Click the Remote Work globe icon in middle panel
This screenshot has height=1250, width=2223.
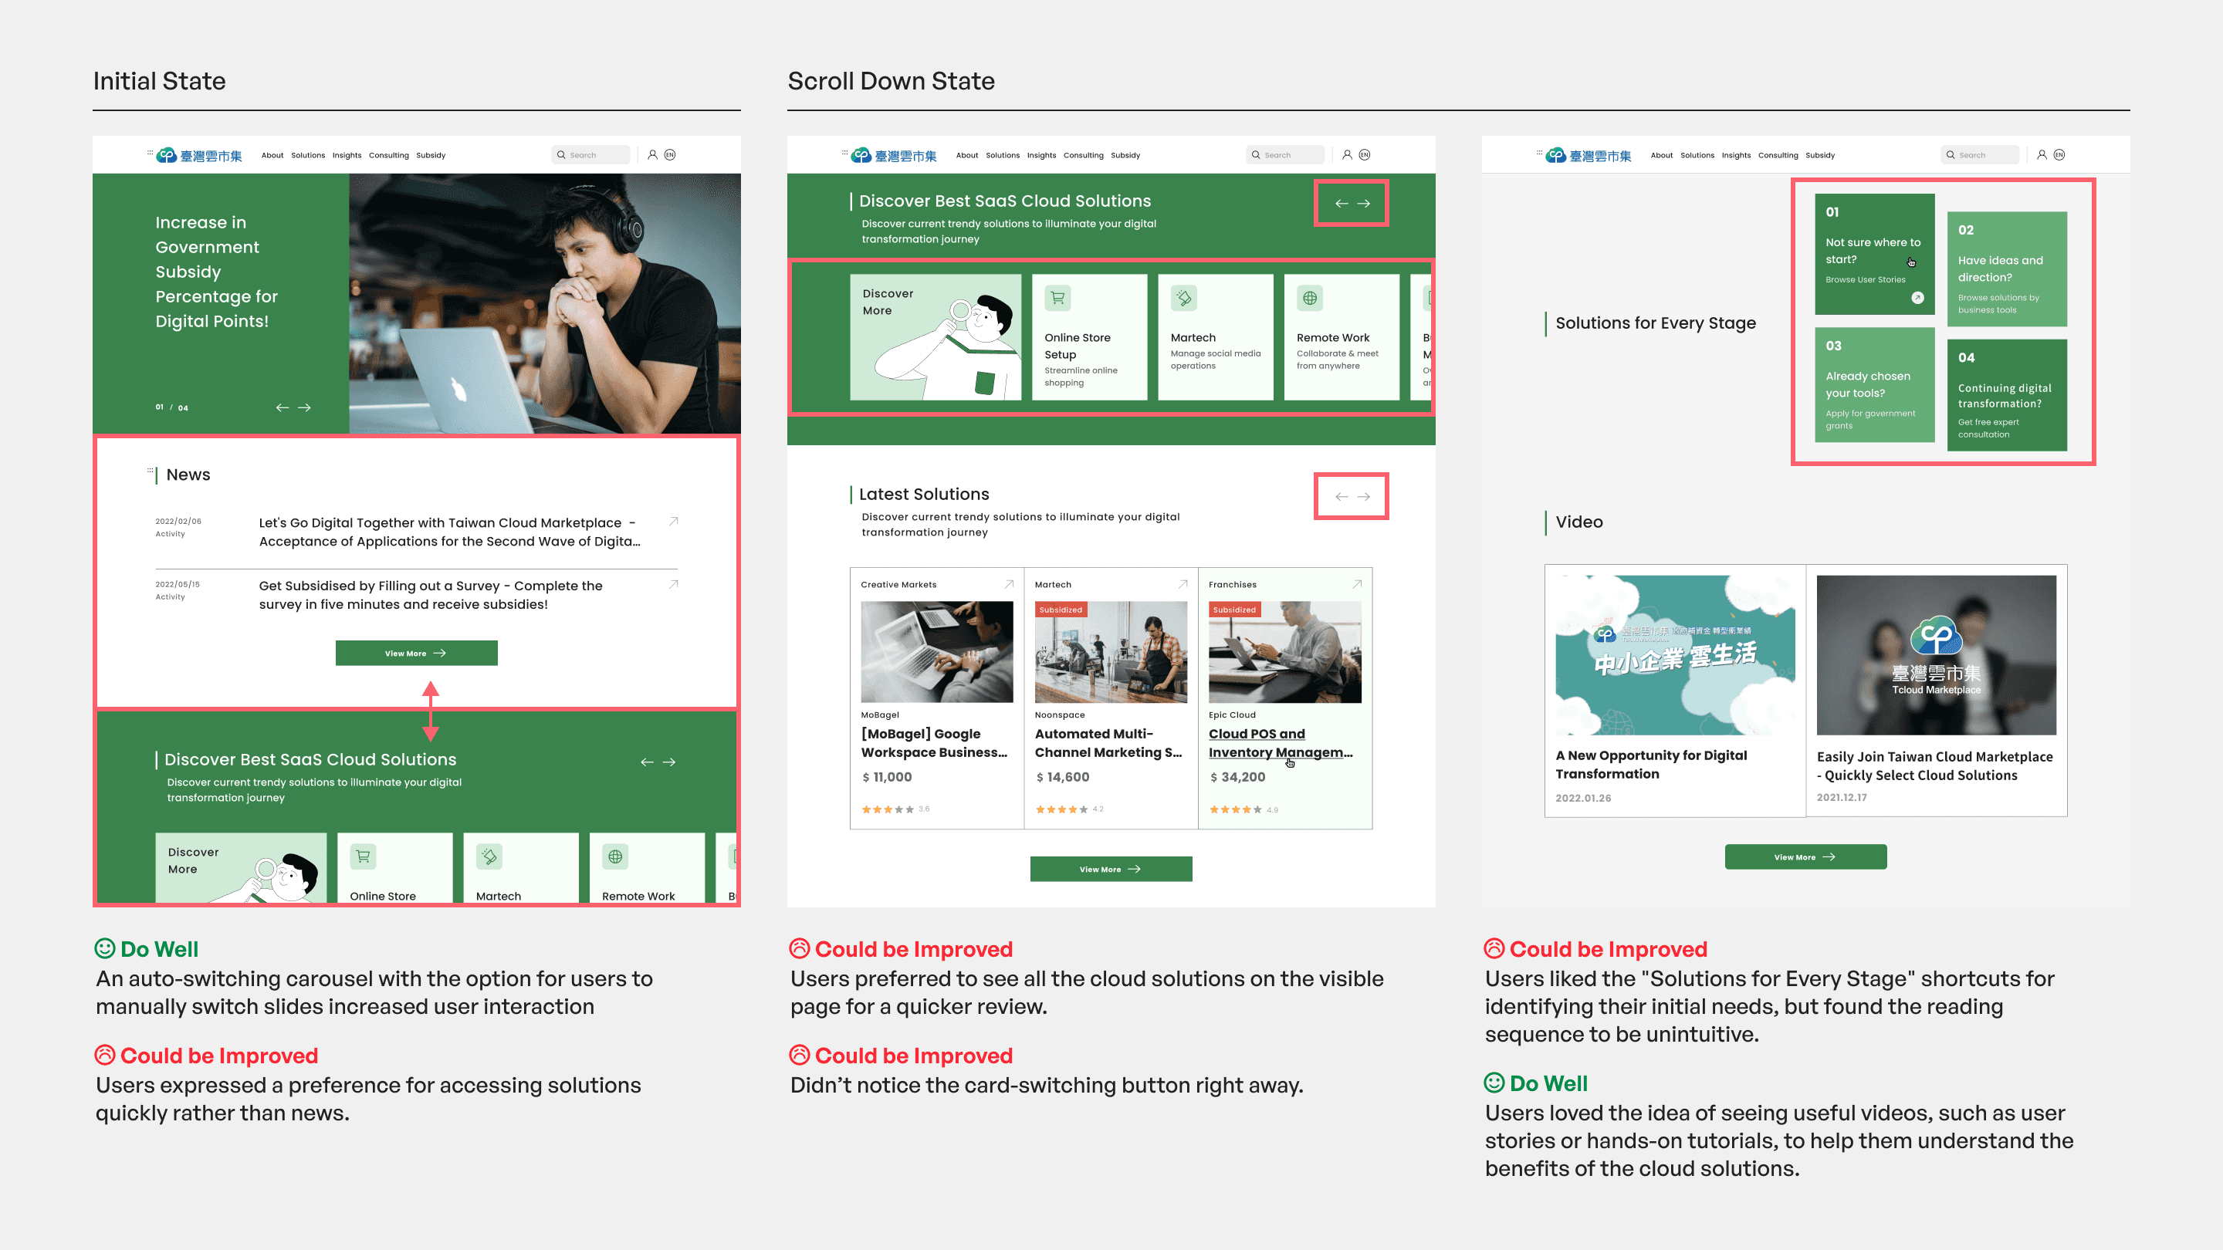1309,299
